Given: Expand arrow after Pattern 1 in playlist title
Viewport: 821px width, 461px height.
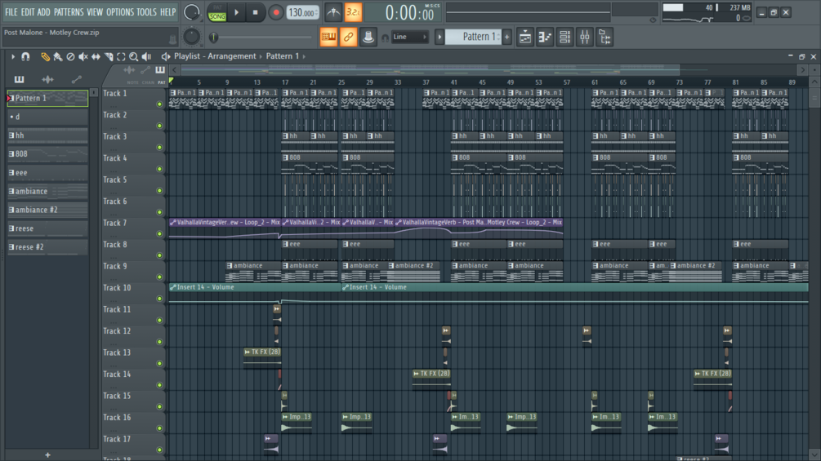Looking at the screenshot, I should 304,56.
